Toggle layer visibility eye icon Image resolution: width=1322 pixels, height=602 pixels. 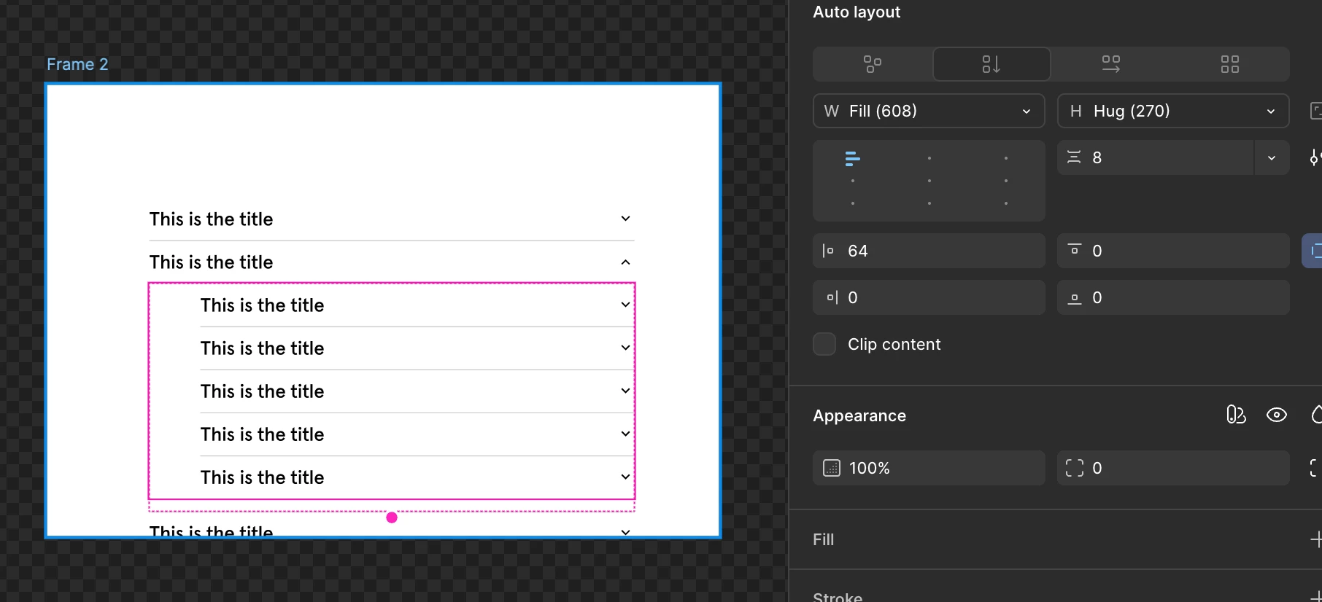[x=1277, y=415]
